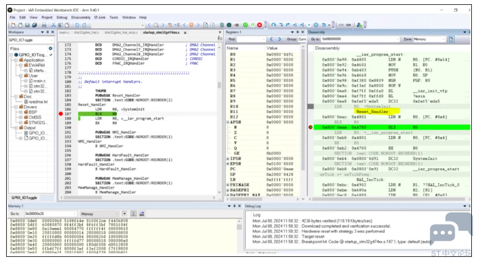Click the Registers Group field
The image size is (478, 263).
302,39
